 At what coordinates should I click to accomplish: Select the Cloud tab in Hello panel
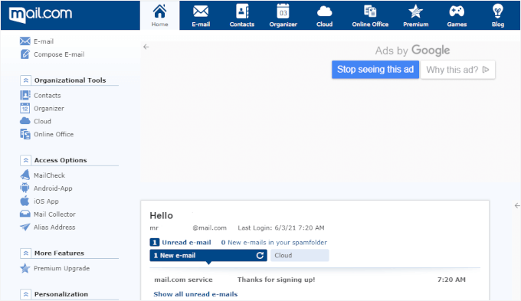click(300, 255)
